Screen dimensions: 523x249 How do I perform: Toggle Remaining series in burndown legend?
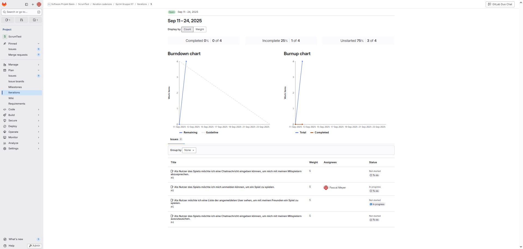pos(188,133)
